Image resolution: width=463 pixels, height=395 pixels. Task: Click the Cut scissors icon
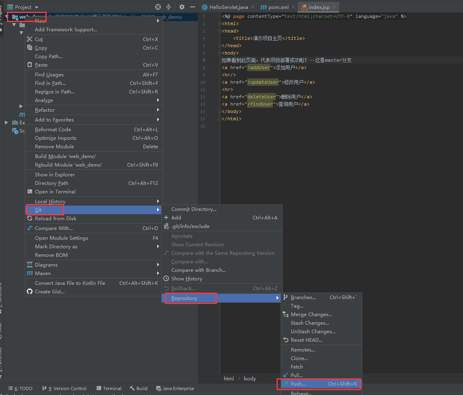(x=30, y=39)
